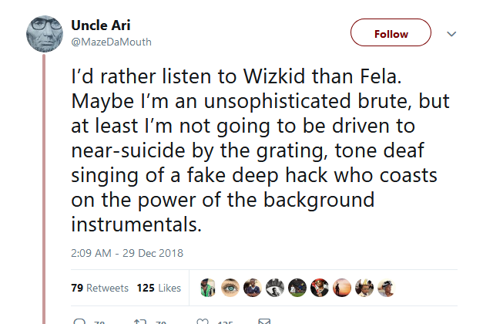The height and width of the screenshot is (324, 483).
Task: Open the last liker avatar in the row
Action: 386,288
